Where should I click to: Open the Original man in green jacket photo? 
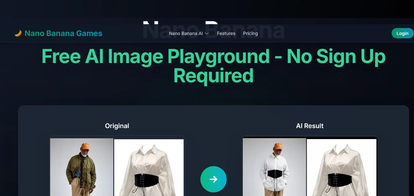click(82, 167)
